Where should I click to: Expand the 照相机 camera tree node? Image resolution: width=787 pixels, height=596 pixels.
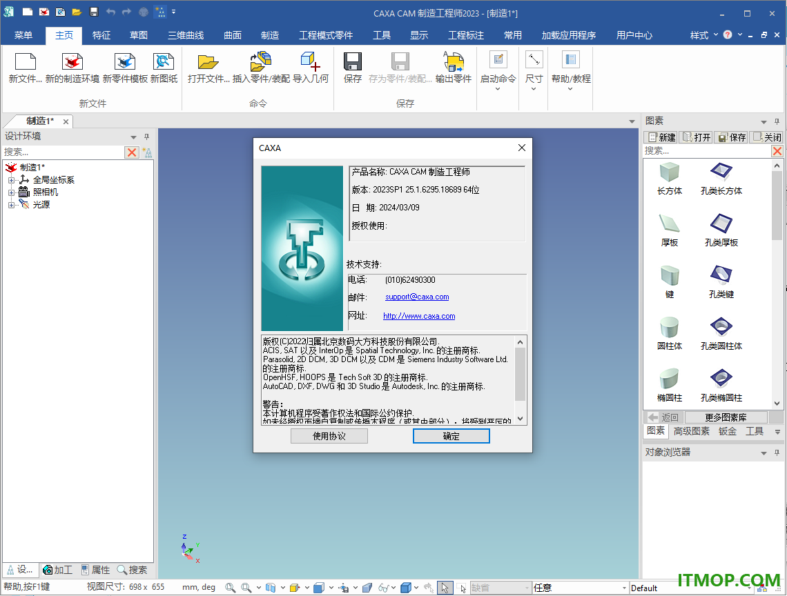(x=11, y=192)
